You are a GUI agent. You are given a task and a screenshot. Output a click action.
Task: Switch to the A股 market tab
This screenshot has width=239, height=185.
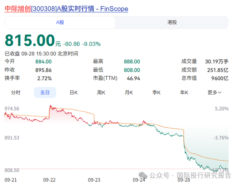[x=60, y=23]
